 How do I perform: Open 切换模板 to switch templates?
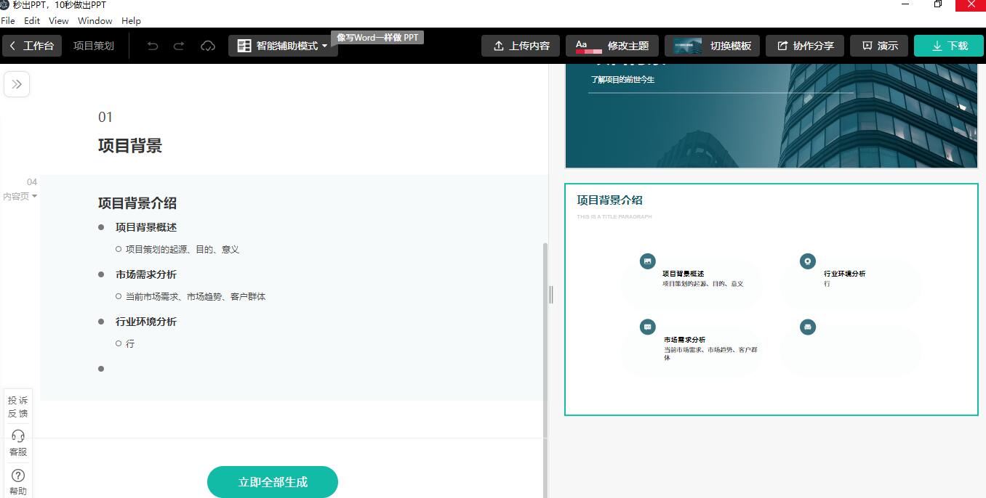click(x=712, y=45)
